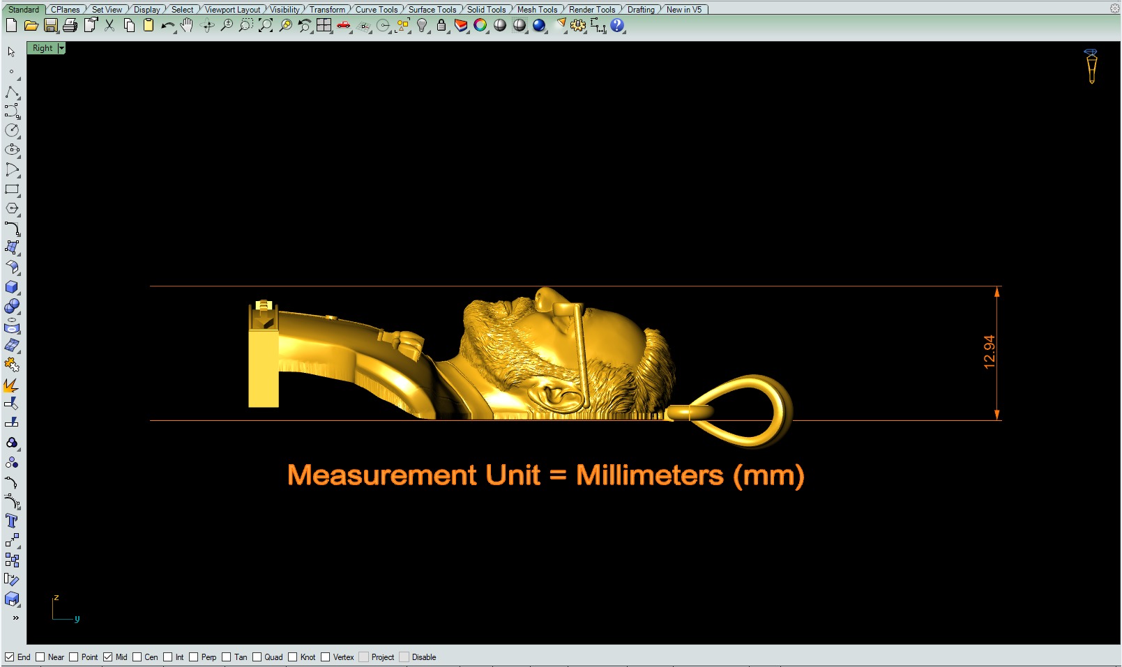
Task: Enable the Point osnap checkbox
Action: (x=73, y=657)
